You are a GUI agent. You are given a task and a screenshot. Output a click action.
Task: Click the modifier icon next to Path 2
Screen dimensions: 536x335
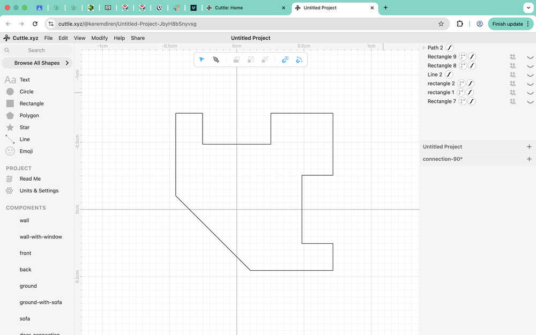coord(450,48)
